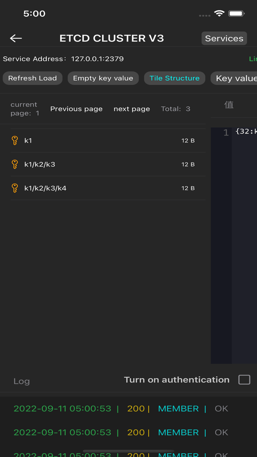
Task: Tap the battery status icon
Action: [236, 13]
